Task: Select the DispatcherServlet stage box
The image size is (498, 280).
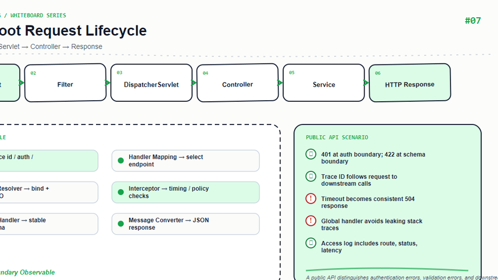Action: click(151, 83)
